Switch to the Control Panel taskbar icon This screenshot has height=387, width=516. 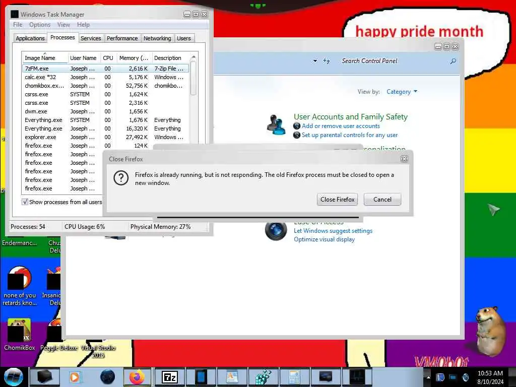(326, 377)
